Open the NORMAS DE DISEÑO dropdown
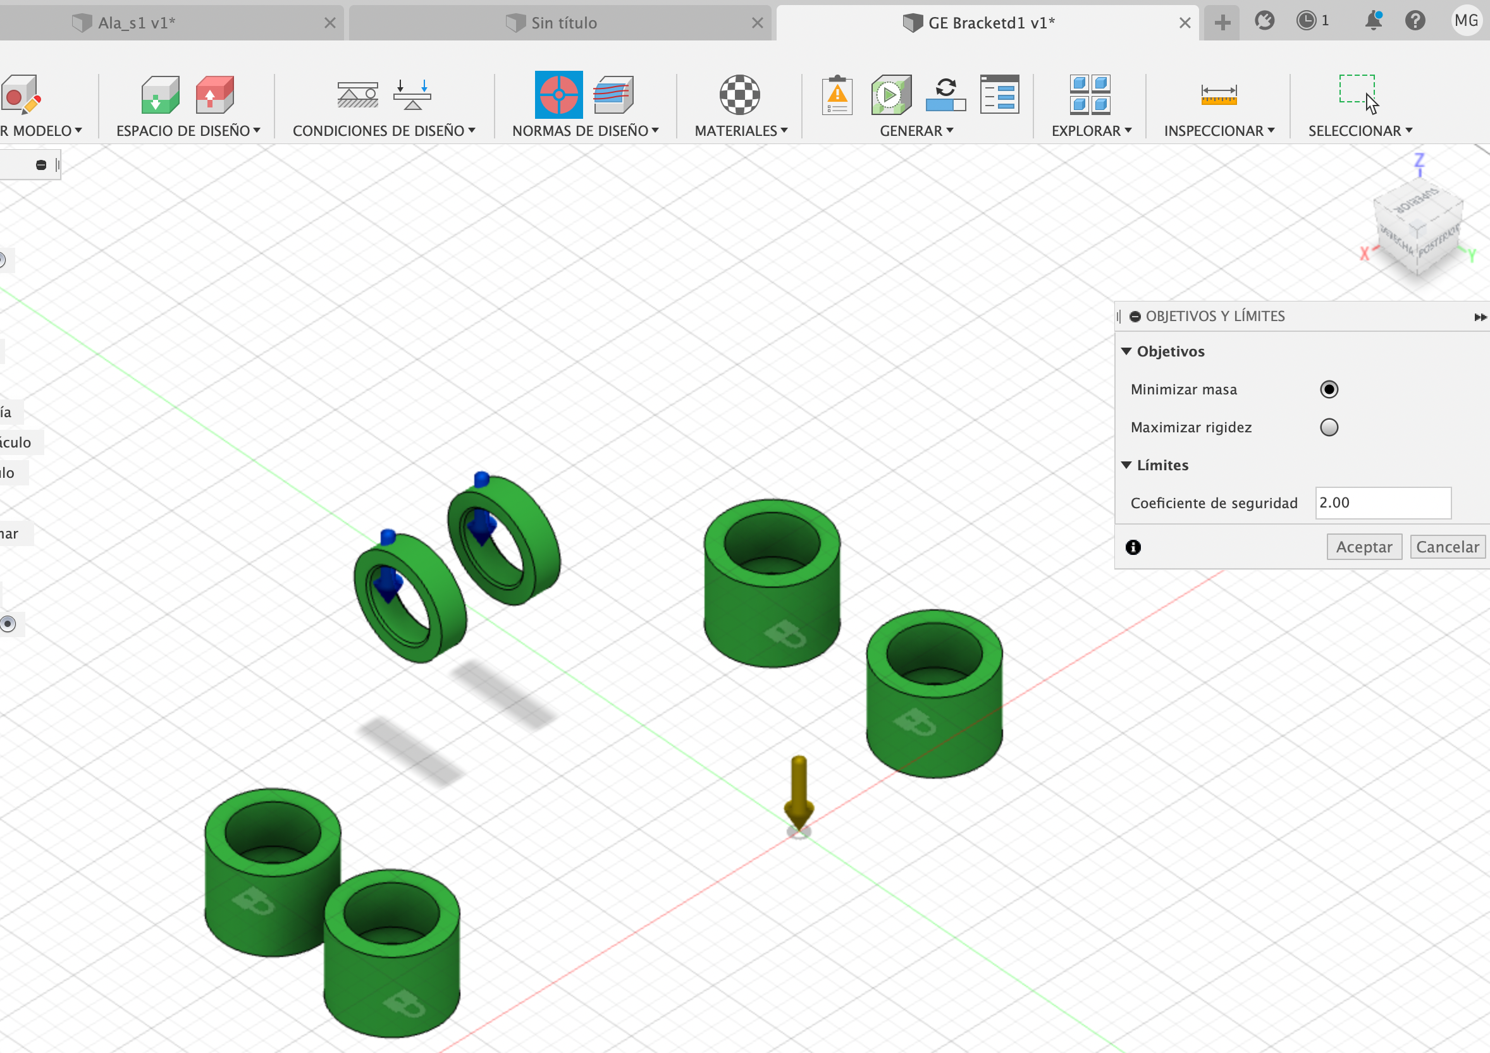Viewport: 1490px width, 1053px height. pos(586,131)
